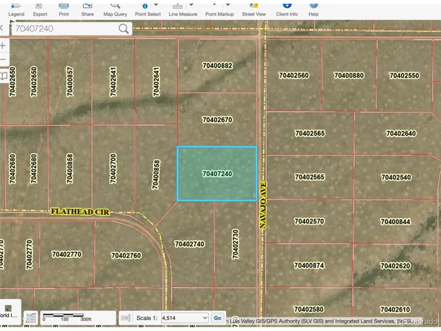Switch the World Imagery basemap thumbnail
This screenshot has width=441, height=331.
(8, 311)
